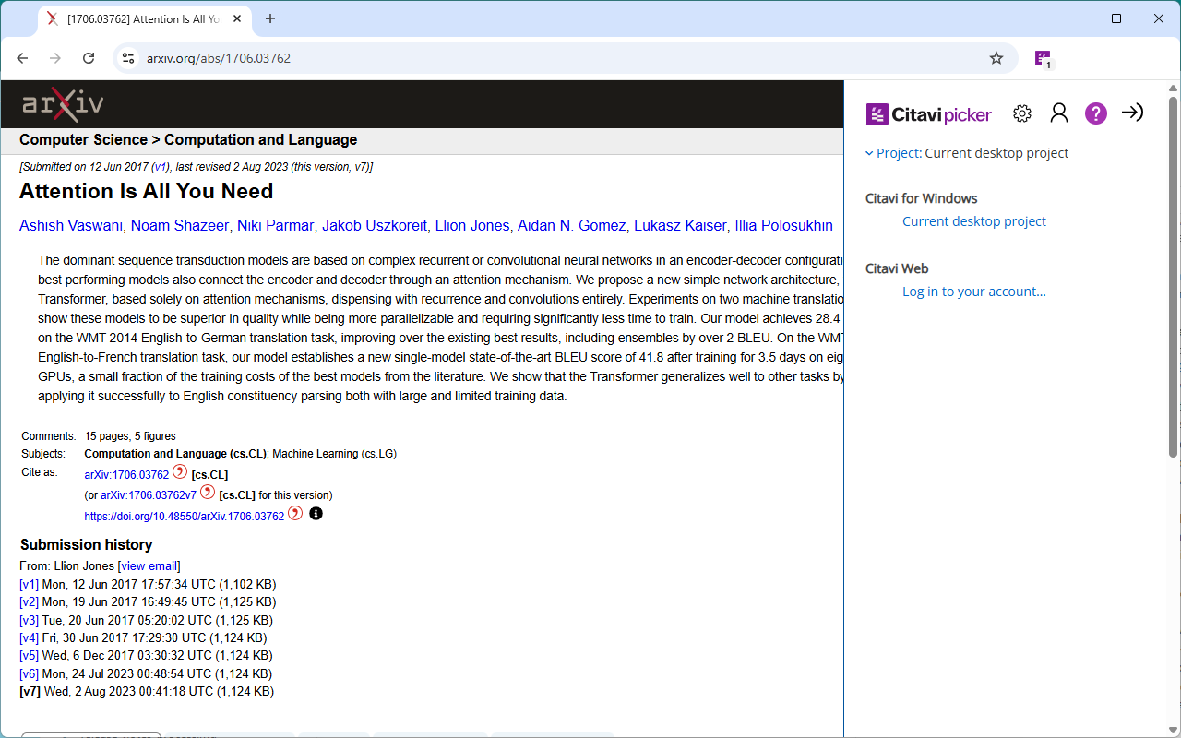This screenshot has height=738, width=1181.
Task: Open Citavi Picker settings gear
Action: coord(1021,113)
